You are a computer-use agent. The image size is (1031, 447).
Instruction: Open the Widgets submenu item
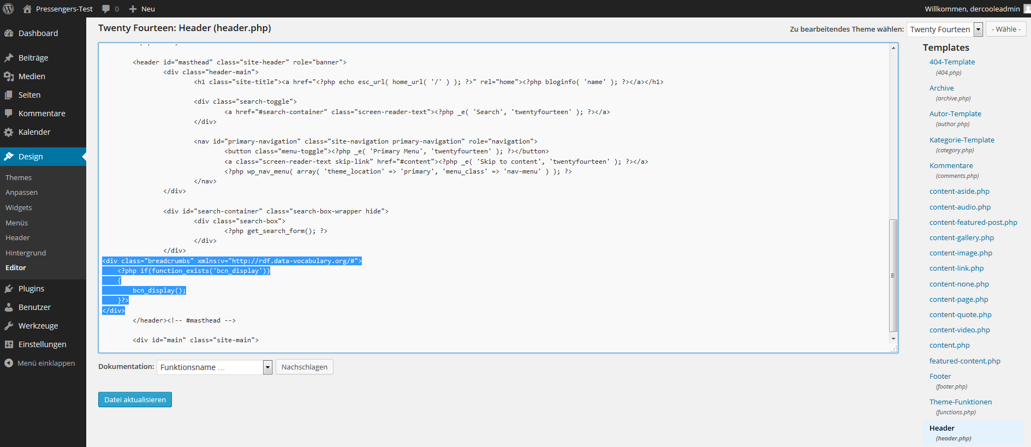click(x=19, y=208)
